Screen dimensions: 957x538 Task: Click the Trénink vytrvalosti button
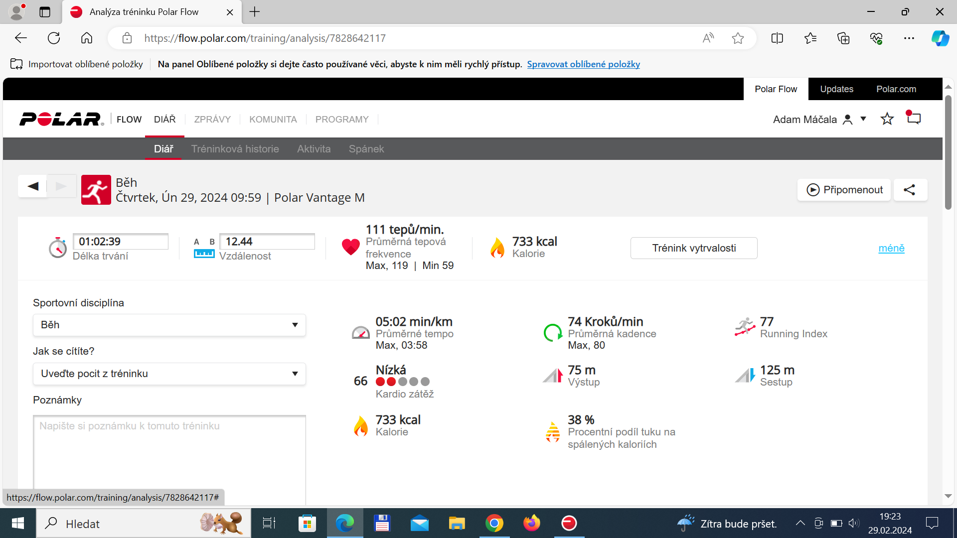694,248
